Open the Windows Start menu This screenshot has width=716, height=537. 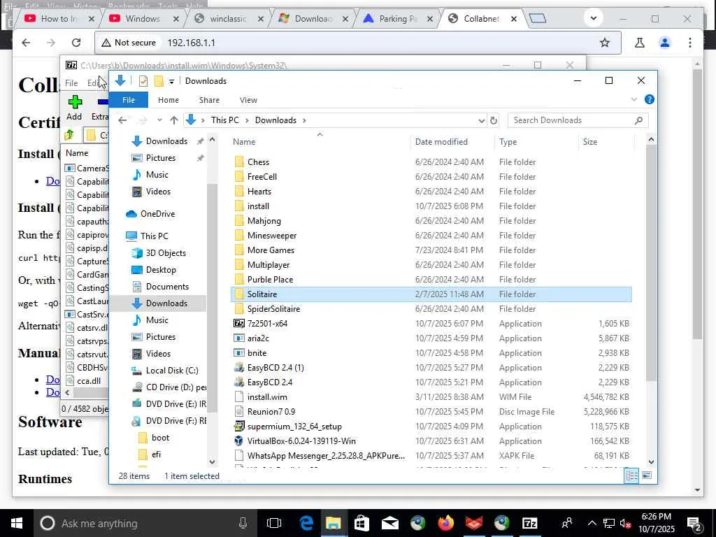pos(17,523)
